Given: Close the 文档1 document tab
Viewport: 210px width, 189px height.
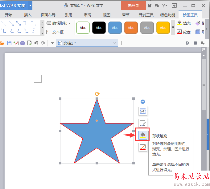Looking at the screenshot, I should tap(114, 43).
